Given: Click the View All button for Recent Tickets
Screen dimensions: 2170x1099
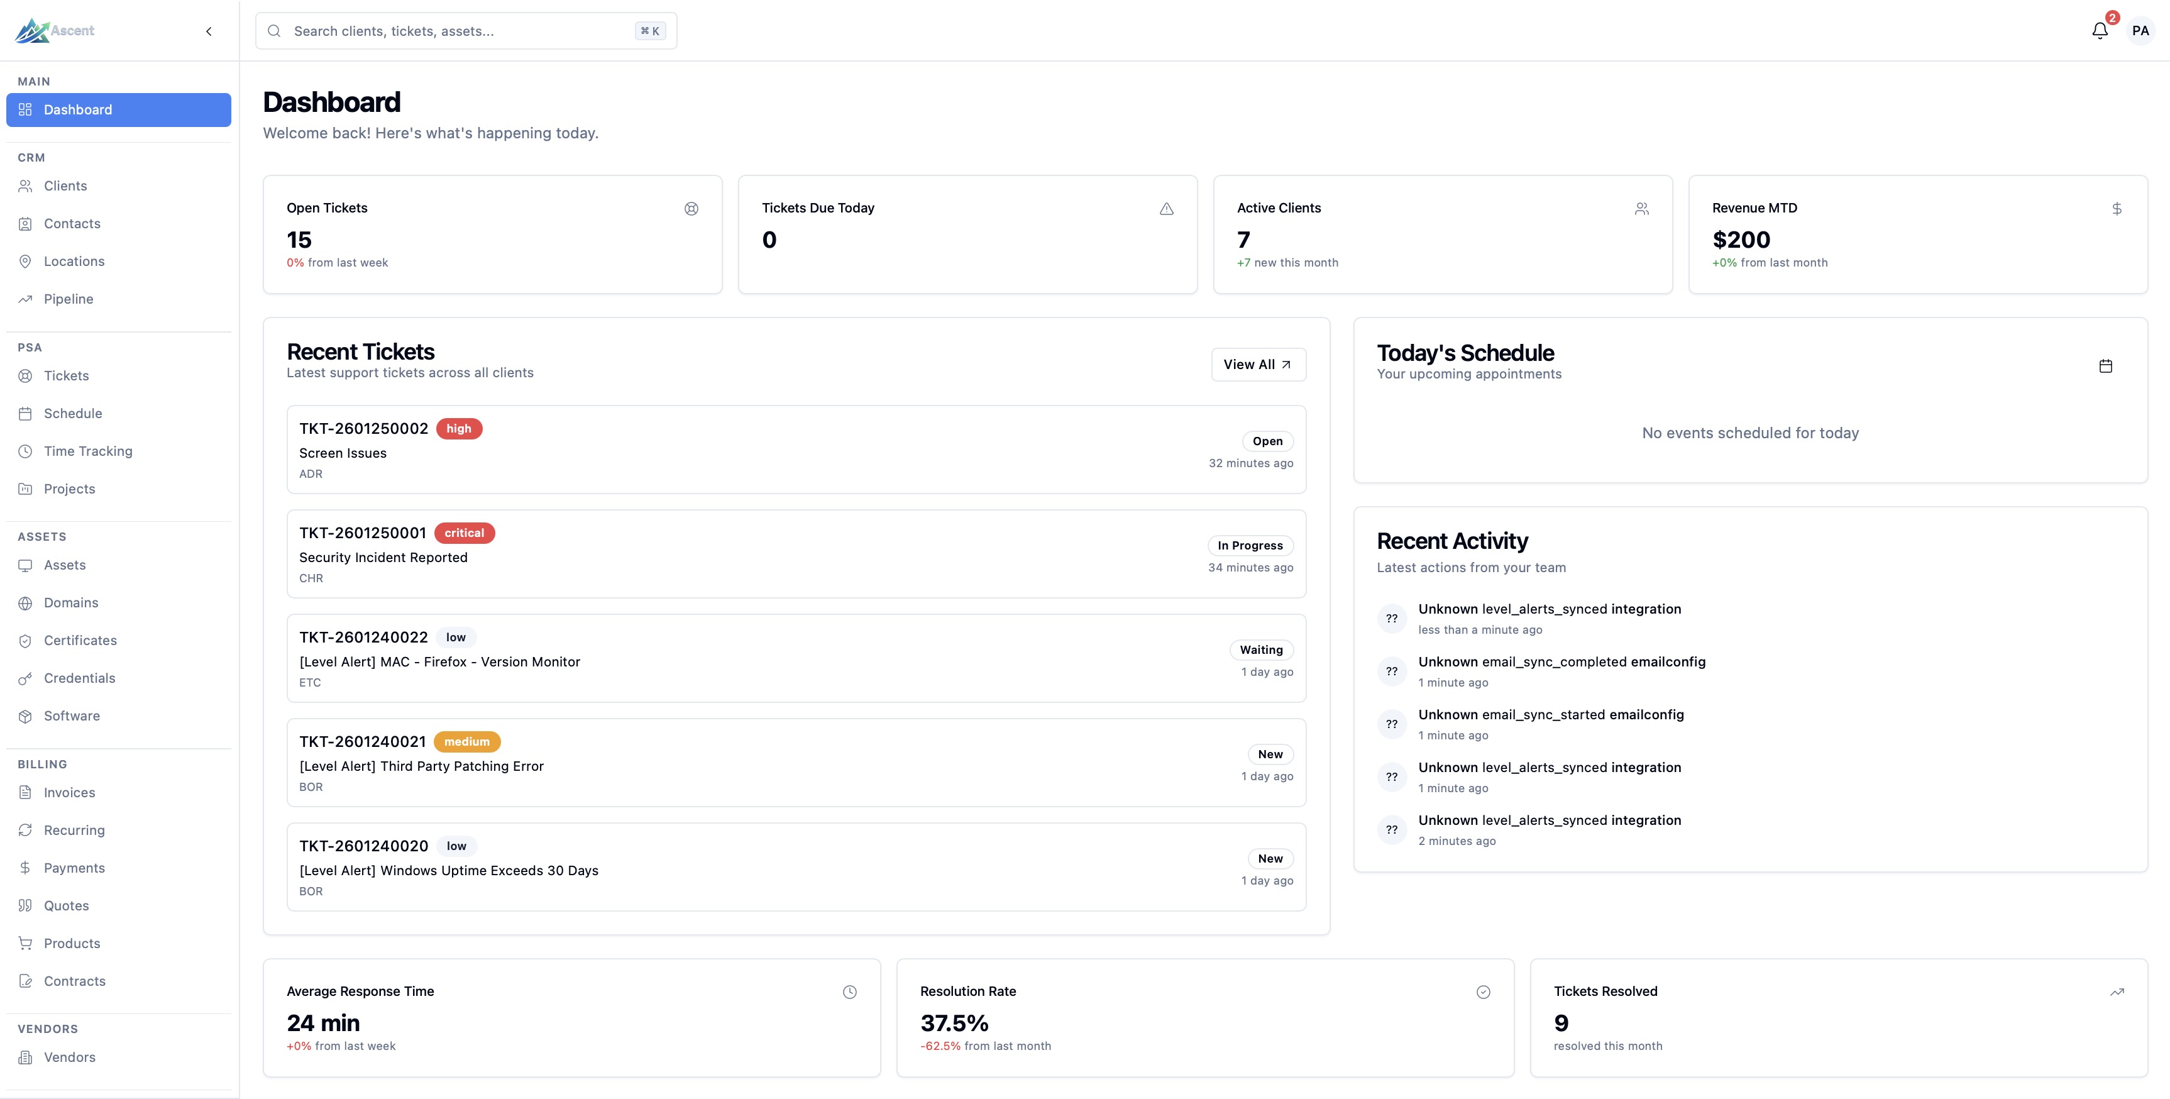Looking at the screenshot, I should pyautogui.click(x=1258, y=364).
